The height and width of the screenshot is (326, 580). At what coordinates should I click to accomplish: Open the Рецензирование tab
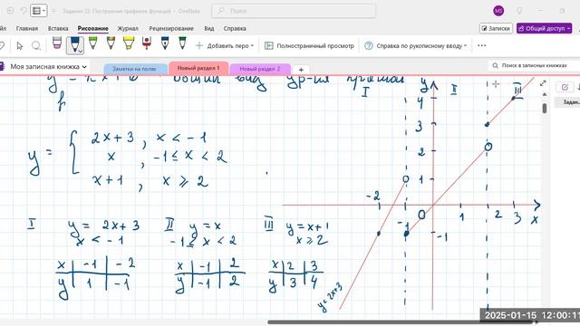[x=171, y=28]
